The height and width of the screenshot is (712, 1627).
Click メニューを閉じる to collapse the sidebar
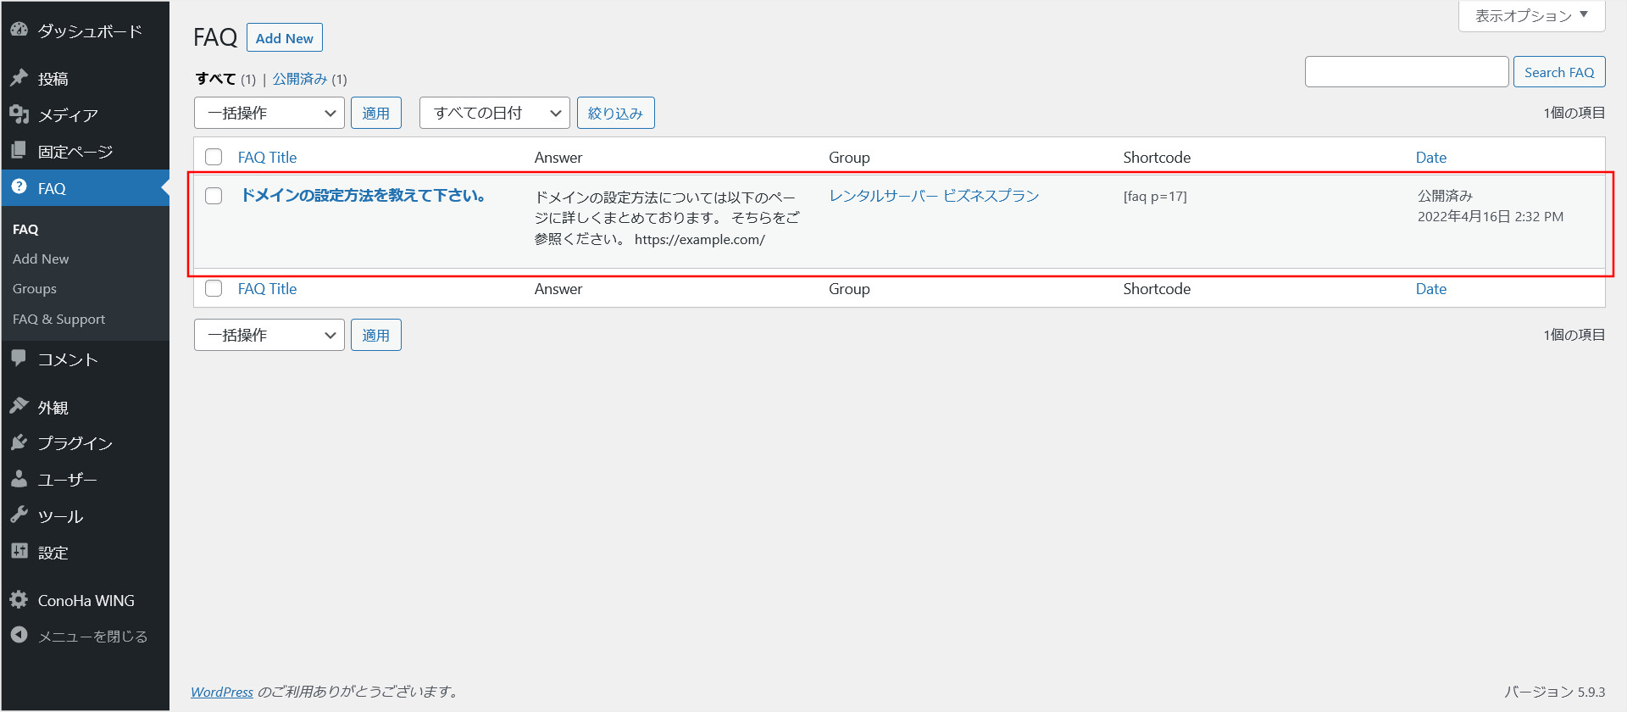[x=93, y=637]
